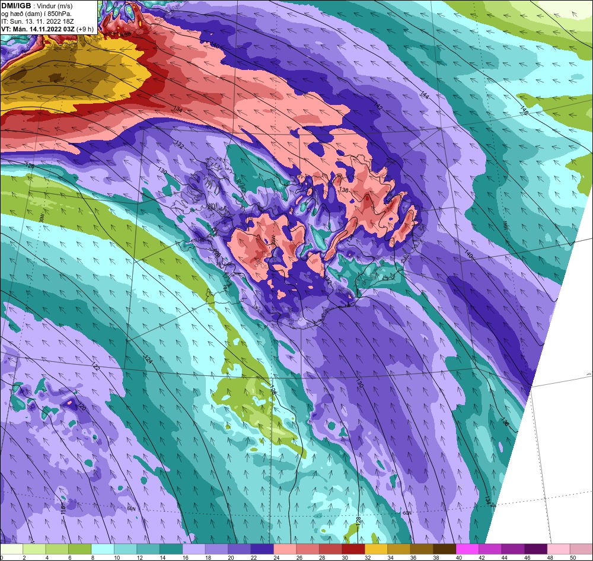
Task: Click the 36–38 brown legend swatch
Action: coord(422,549)
